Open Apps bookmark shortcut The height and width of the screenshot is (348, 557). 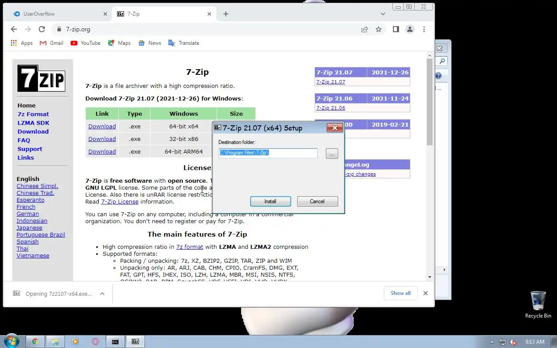pos(21,43)
